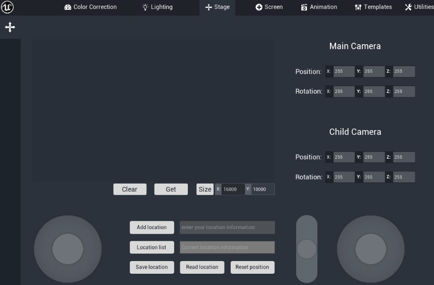Viewport: 434px width, 285px height.
Task: Click Main Camera Position Z field
Action: (x=404, y=71)
